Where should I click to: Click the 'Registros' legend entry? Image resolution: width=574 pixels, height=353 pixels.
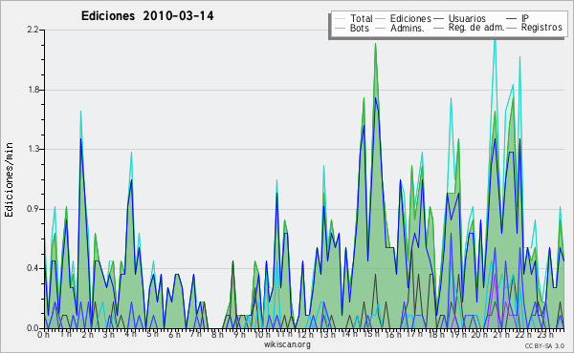pos(541,28)
